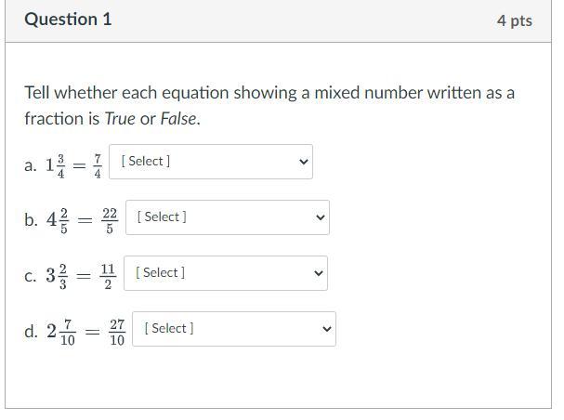Click the fraction 27/10 in equation d
This screenshot has height=420, width=564.
pos(116,333)
